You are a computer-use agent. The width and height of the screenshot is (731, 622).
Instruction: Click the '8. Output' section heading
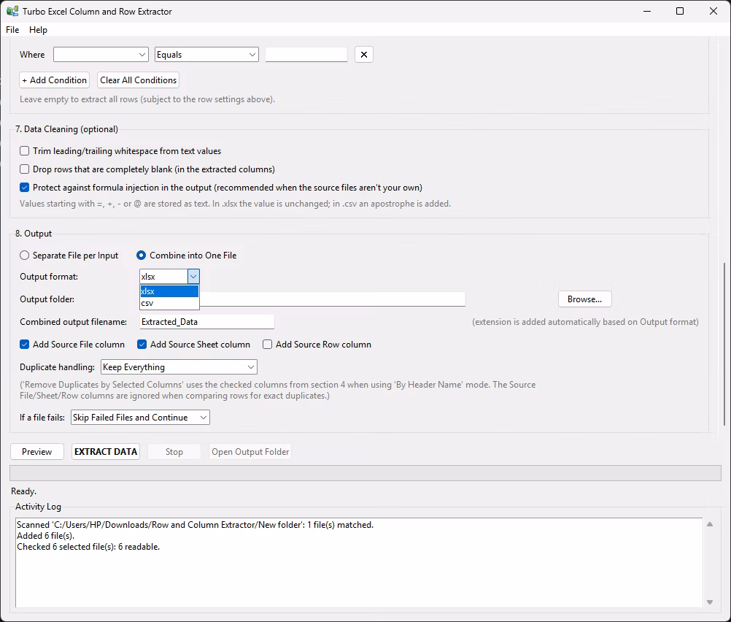34,234
